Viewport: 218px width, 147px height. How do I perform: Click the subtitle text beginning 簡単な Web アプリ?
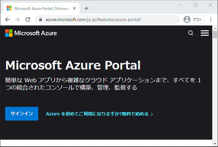click(103, 84)
